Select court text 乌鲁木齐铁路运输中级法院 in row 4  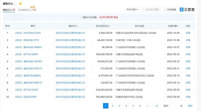(x=129, y=54)
